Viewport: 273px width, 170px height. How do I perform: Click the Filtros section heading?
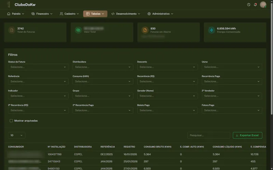coord(13,55)
